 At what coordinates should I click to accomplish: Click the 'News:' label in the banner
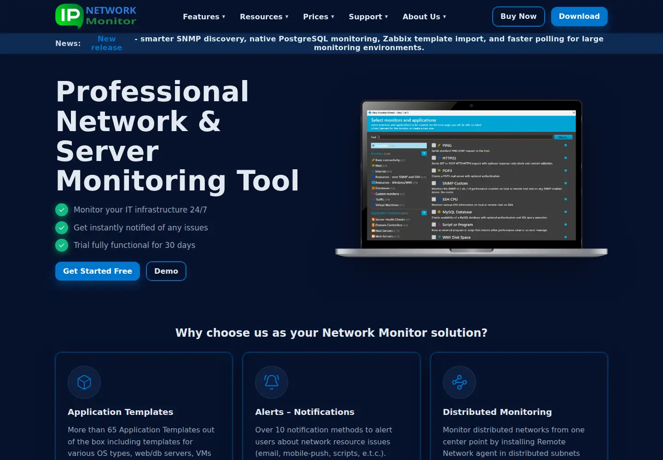[x=68, y=43]
